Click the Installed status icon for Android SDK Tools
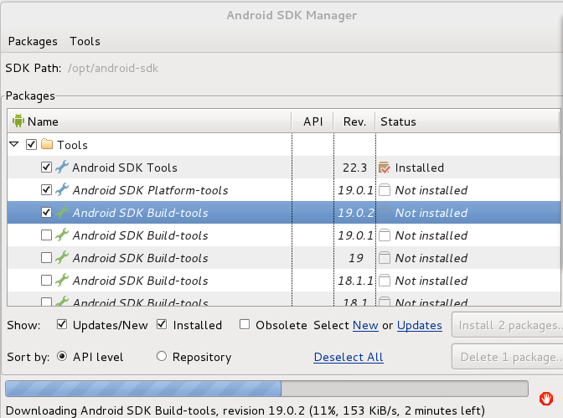Screen dimensions: 563x418 385,168
